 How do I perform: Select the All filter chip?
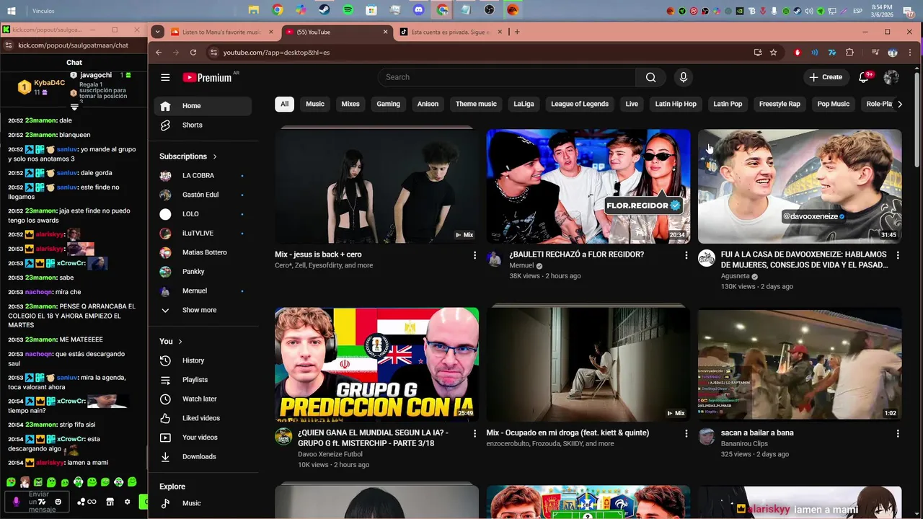click(x=284, y=104)
